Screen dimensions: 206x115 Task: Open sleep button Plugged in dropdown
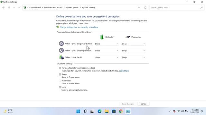pyautogui.click(x=133, y=50)
